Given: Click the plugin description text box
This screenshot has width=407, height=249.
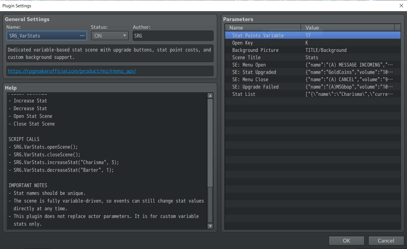Looking at the screenshot, I should [x=110, y=53].
